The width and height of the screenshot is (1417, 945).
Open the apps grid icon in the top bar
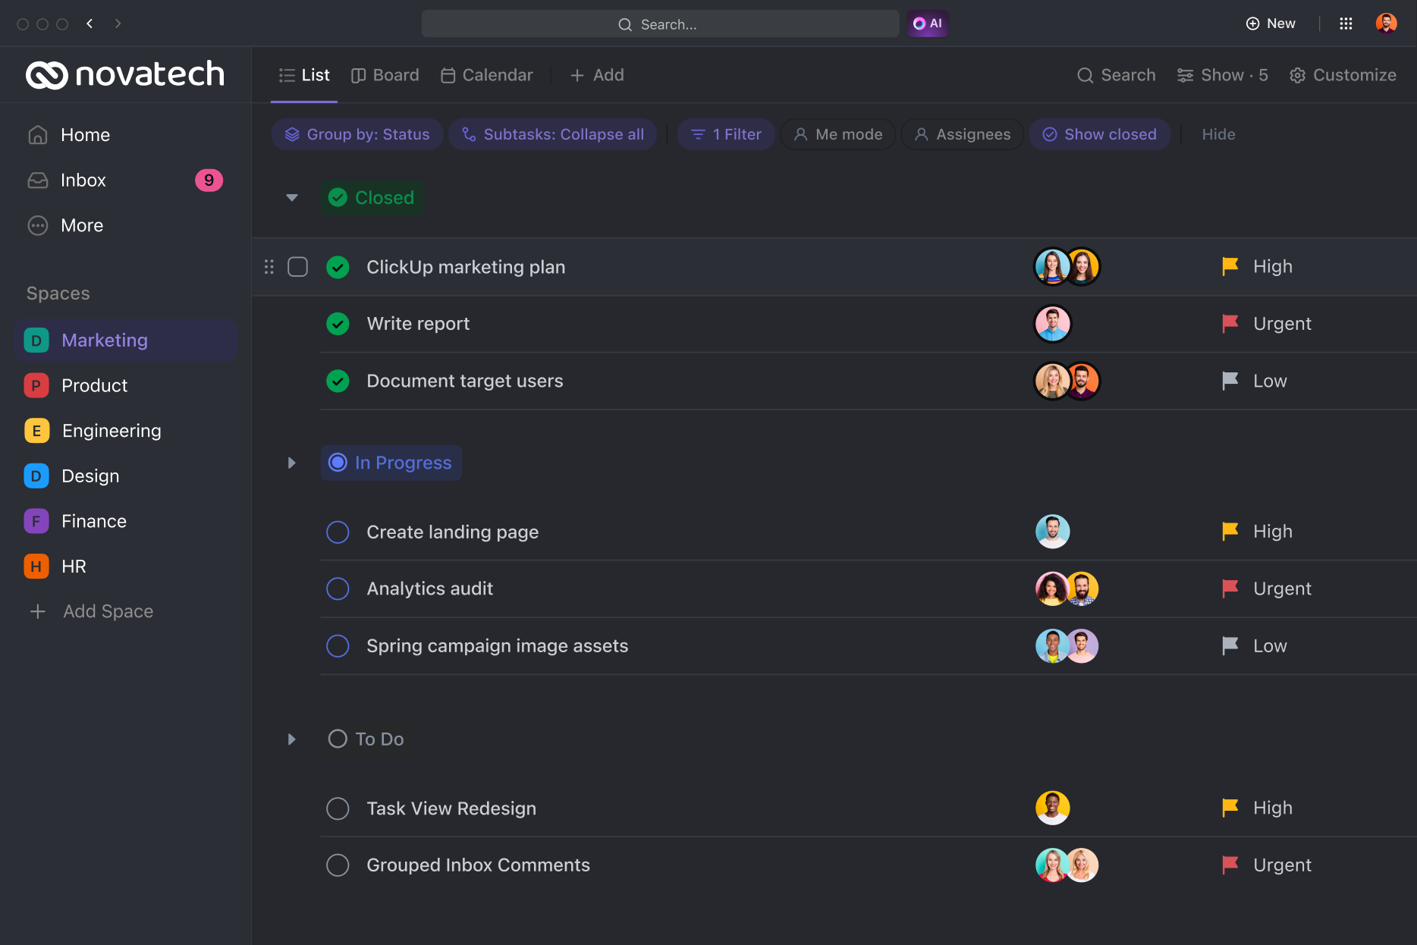pos(1346,24)
